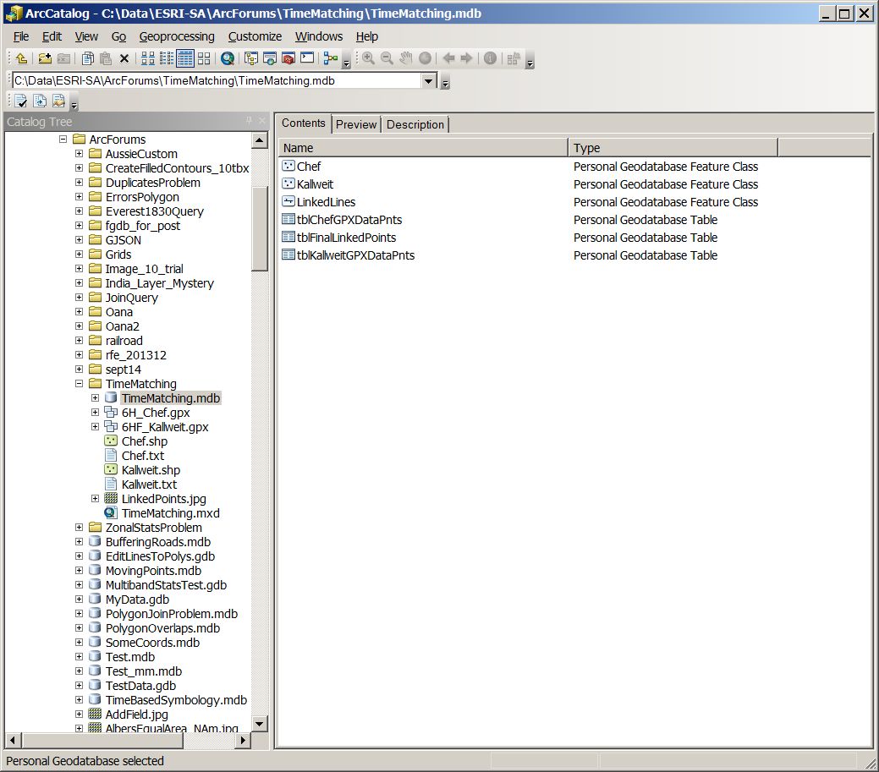Select the Pan hand tool
Screen dimensions: 879x772
406,58
